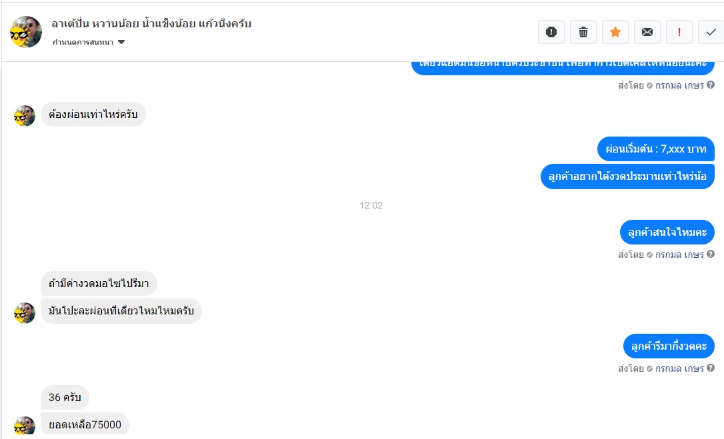Delete conversation with the trash icon

(x=583, y=32)
